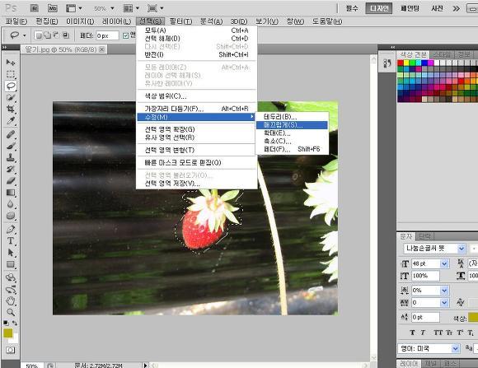Choose Intersect with Selection mode button
Image resolution: width=478 pixels, height=368 pixels.
(66, 35)
